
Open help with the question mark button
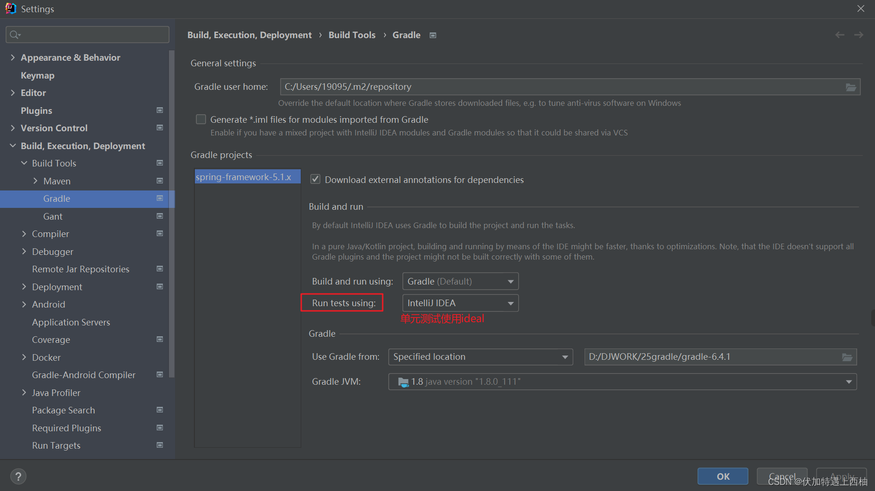18,476
